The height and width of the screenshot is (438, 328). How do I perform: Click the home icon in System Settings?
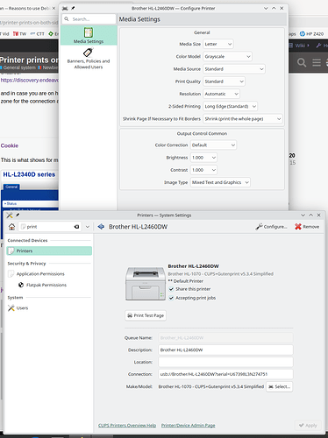click(x=11, y=227)
